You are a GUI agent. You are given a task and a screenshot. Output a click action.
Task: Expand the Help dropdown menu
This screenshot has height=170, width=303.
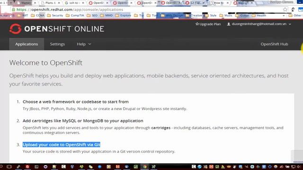pyautogui.click(x=84, y=44)
